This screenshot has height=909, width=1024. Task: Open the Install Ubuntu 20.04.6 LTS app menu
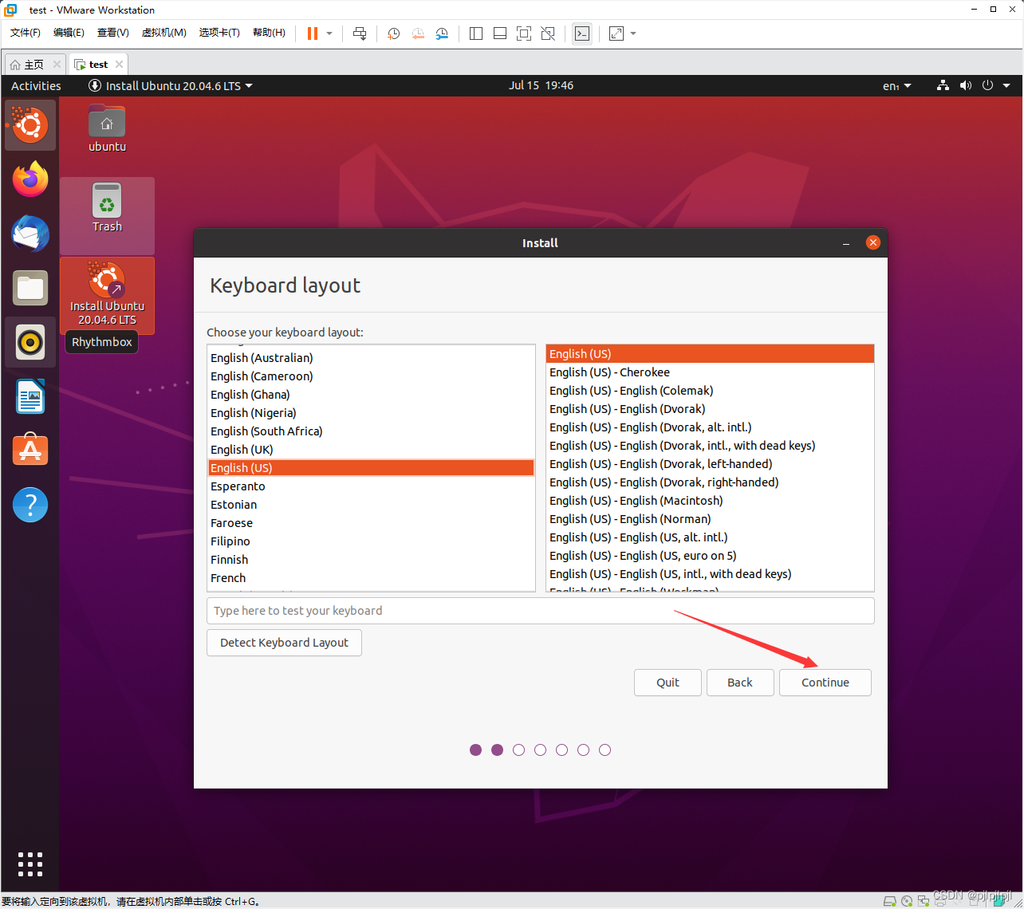[171, 86]
